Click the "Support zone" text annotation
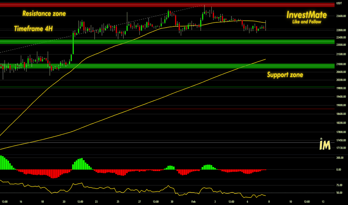348x205 pixels. (x=285, y=75)
